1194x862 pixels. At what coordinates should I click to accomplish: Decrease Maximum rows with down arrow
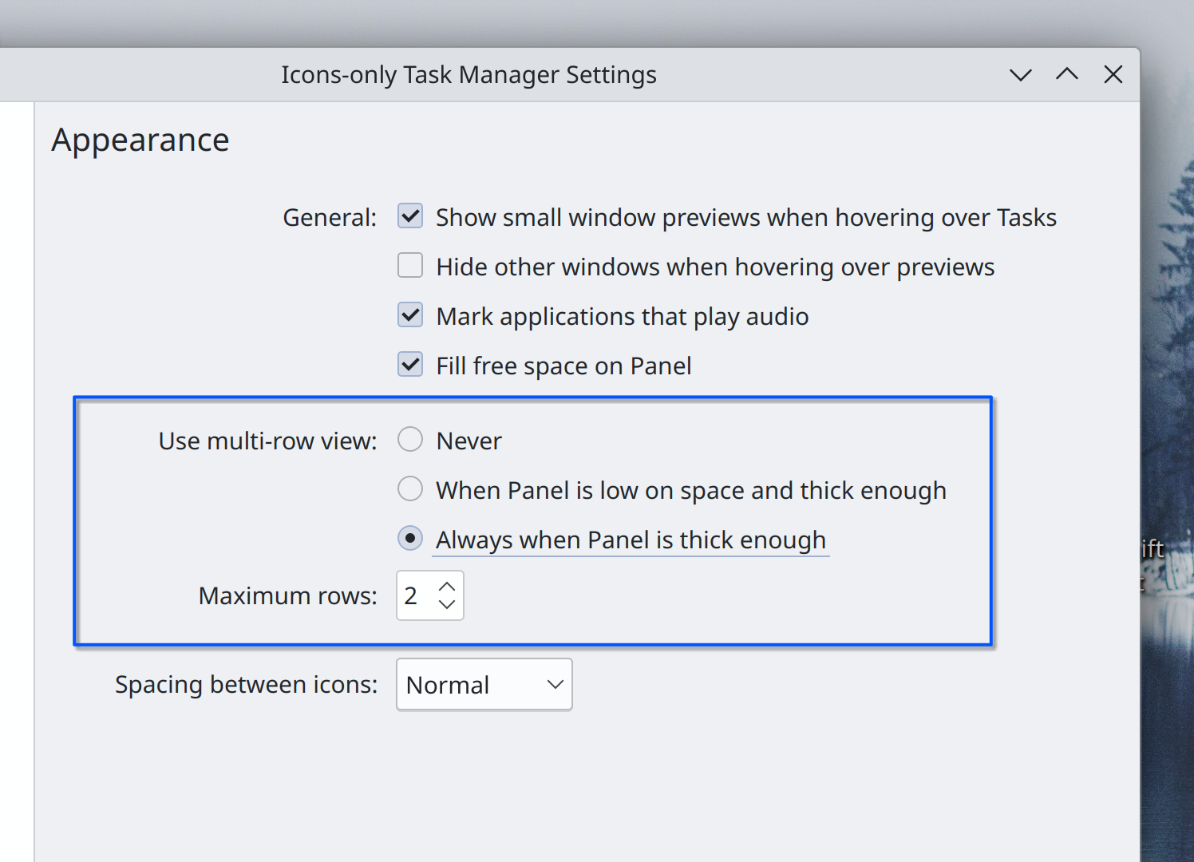(447, 605)
